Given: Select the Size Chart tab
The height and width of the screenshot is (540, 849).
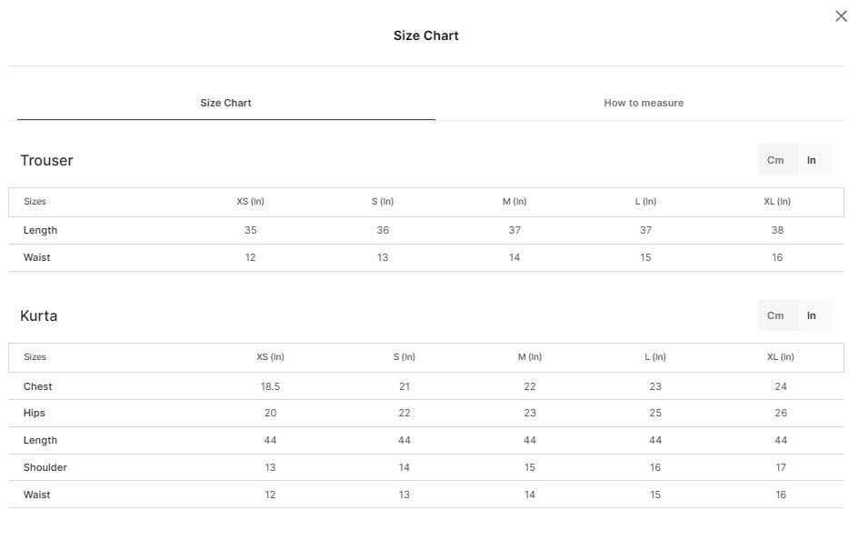Looking at the screenshot, I should tap(225, 103).
